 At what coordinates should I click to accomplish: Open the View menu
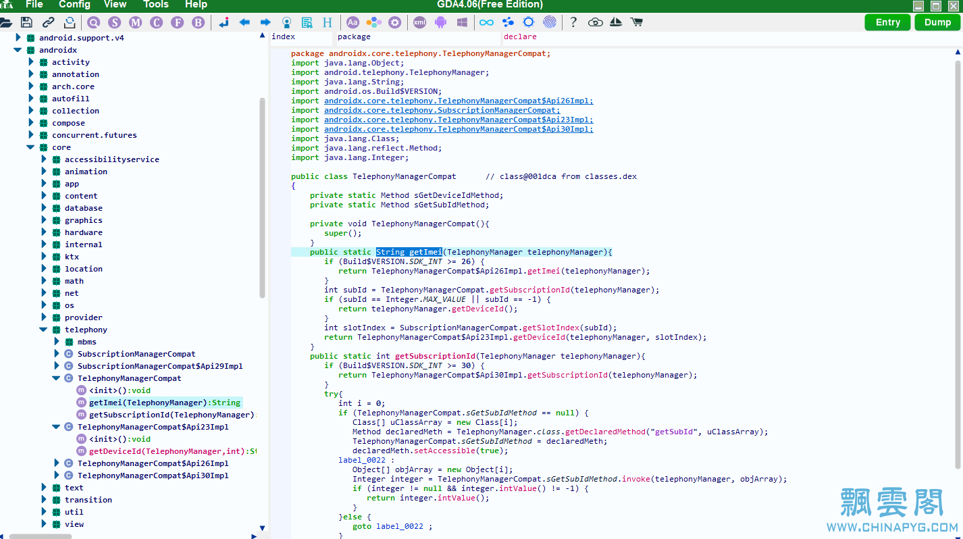click(115, 5)
